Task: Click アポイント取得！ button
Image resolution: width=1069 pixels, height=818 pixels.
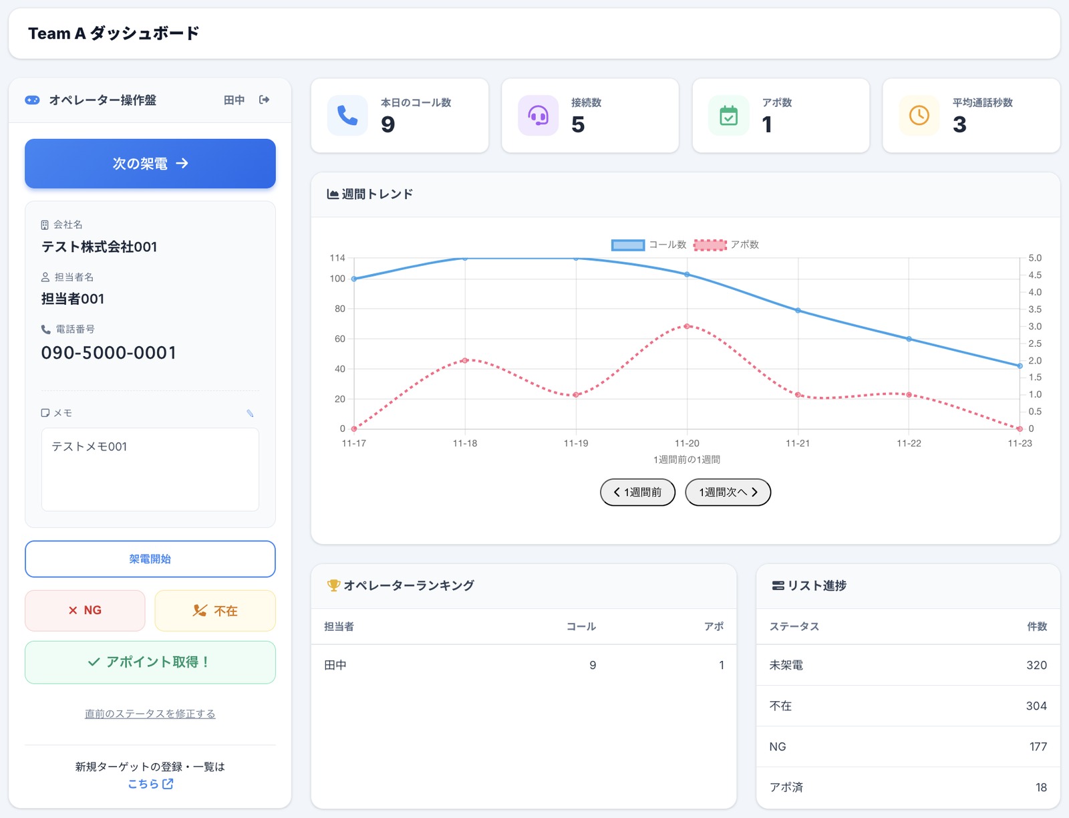Action: coord(150,662)
